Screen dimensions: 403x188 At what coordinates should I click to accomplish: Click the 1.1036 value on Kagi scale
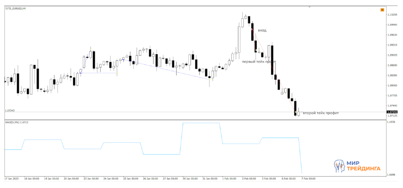point(391,122)
